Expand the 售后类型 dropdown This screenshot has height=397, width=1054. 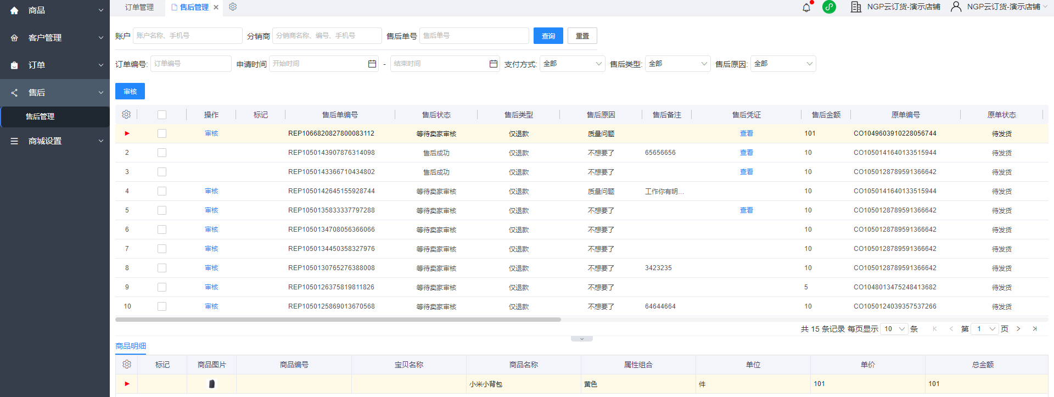[x=677, y=64]
